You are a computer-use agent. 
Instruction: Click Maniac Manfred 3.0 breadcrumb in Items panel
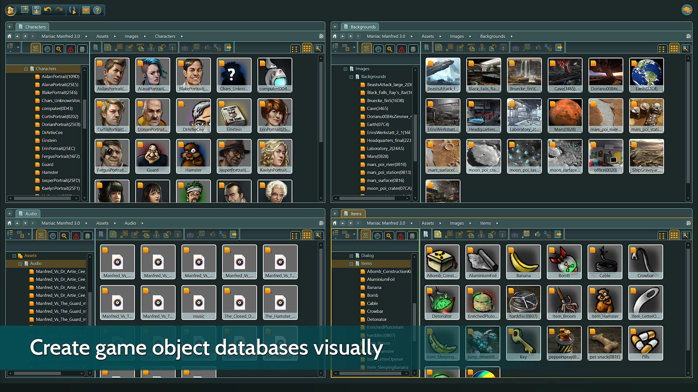(386, 223)
